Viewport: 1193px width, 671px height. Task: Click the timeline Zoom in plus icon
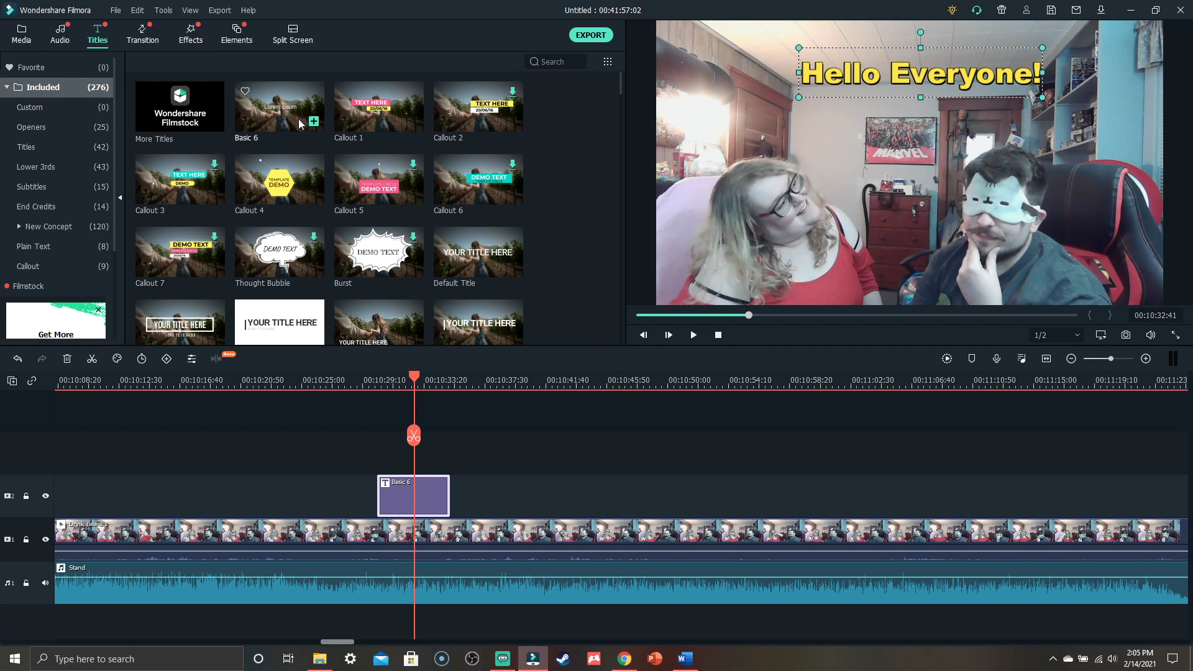point(1146,358)
